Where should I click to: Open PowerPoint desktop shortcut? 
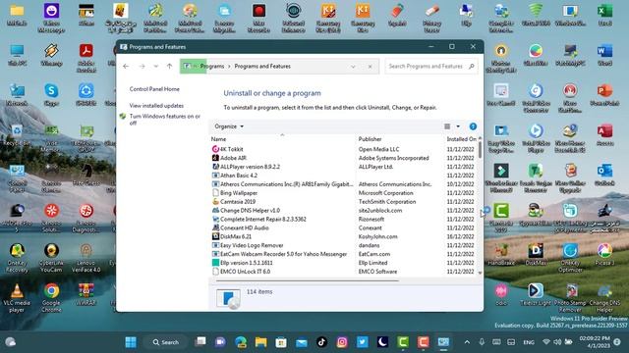pyautogui.click(x=604, y=95)
